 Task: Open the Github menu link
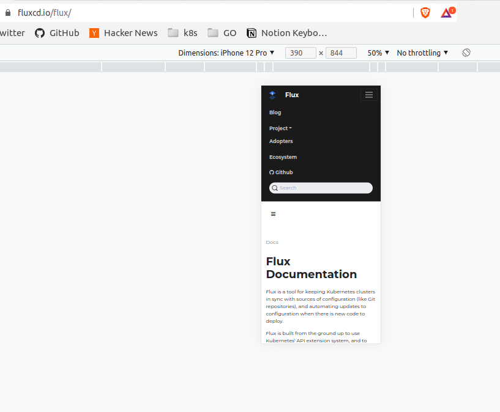tap(281, 172)
